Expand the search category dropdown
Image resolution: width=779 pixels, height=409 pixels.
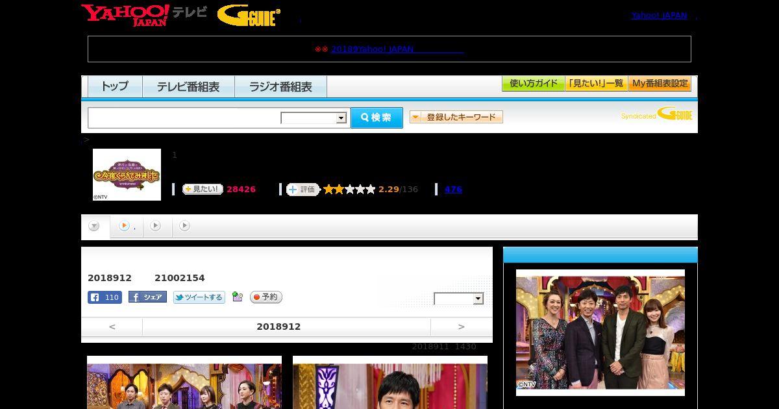(314, 118)
